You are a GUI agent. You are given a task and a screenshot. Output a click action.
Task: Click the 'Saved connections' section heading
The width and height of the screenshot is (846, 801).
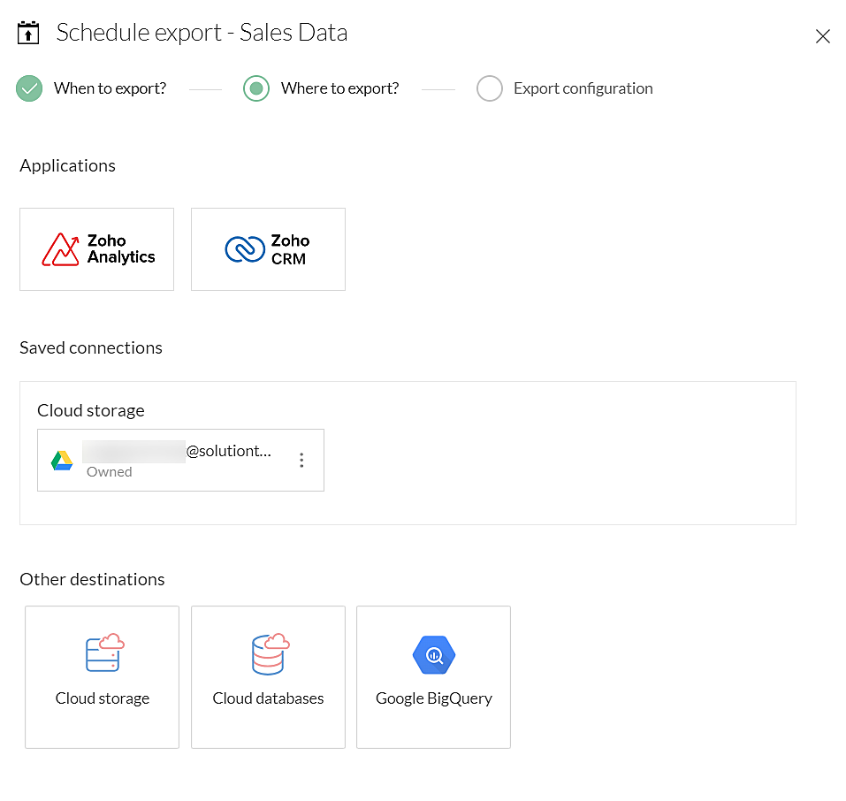point(91,348)
